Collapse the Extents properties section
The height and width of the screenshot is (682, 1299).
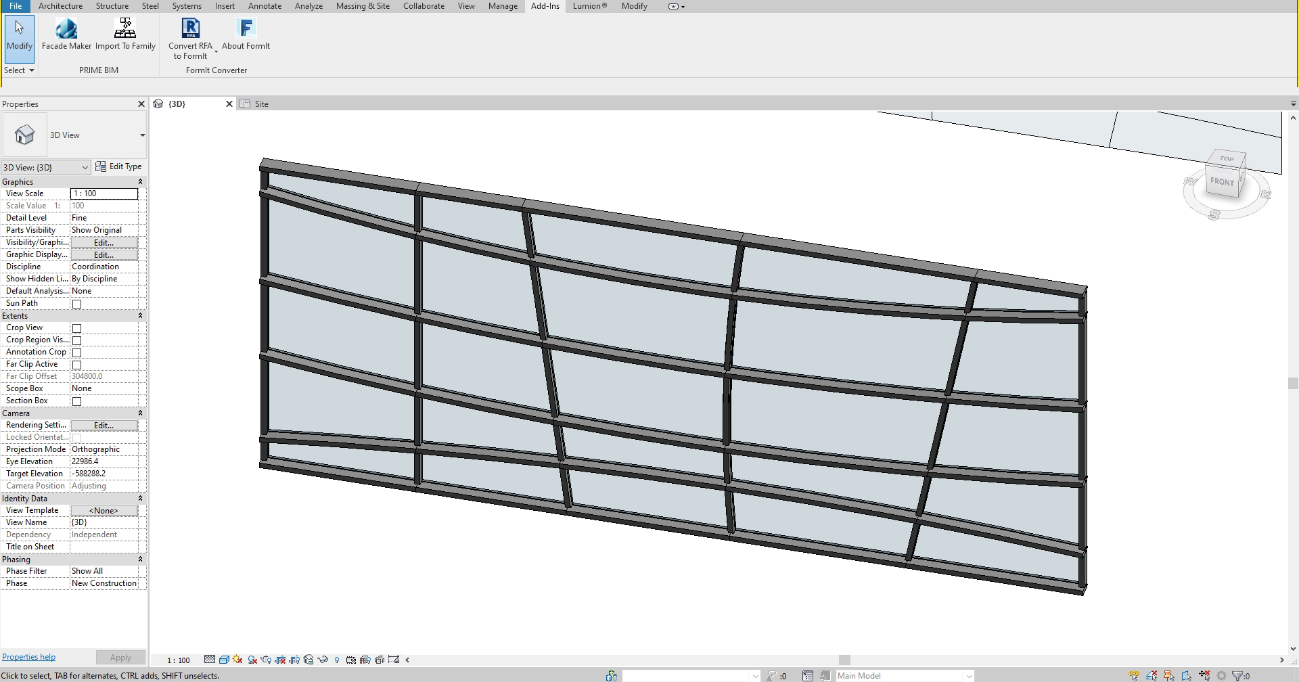[x=140, y=316]
